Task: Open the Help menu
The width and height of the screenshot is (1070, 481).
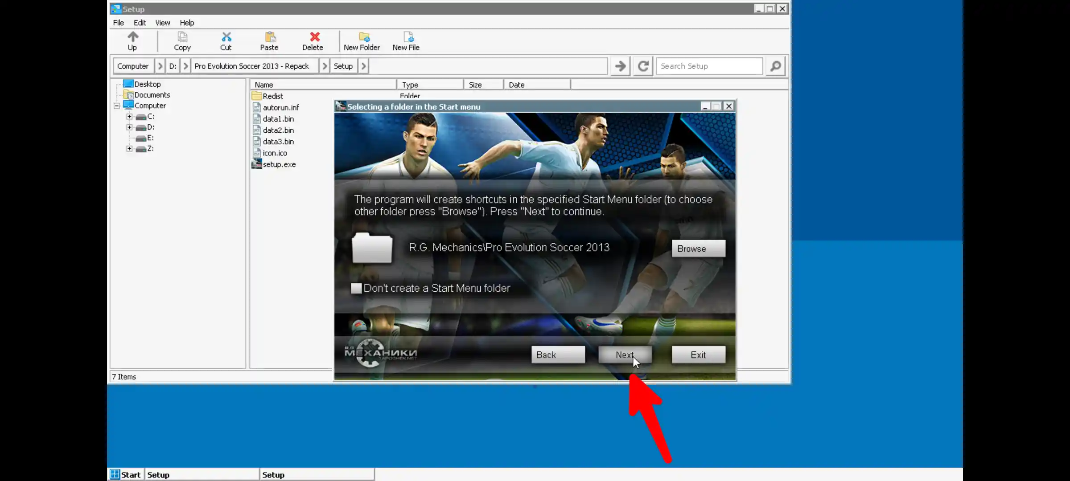Action: pos(187,23)
